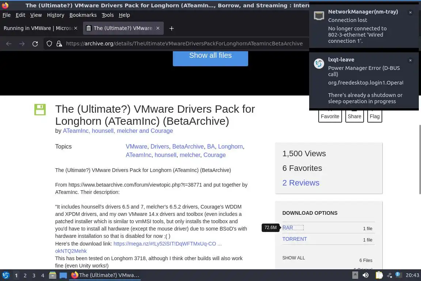
Task: Switch to virtual desktop 4
Action: click(x=43, y=276)
